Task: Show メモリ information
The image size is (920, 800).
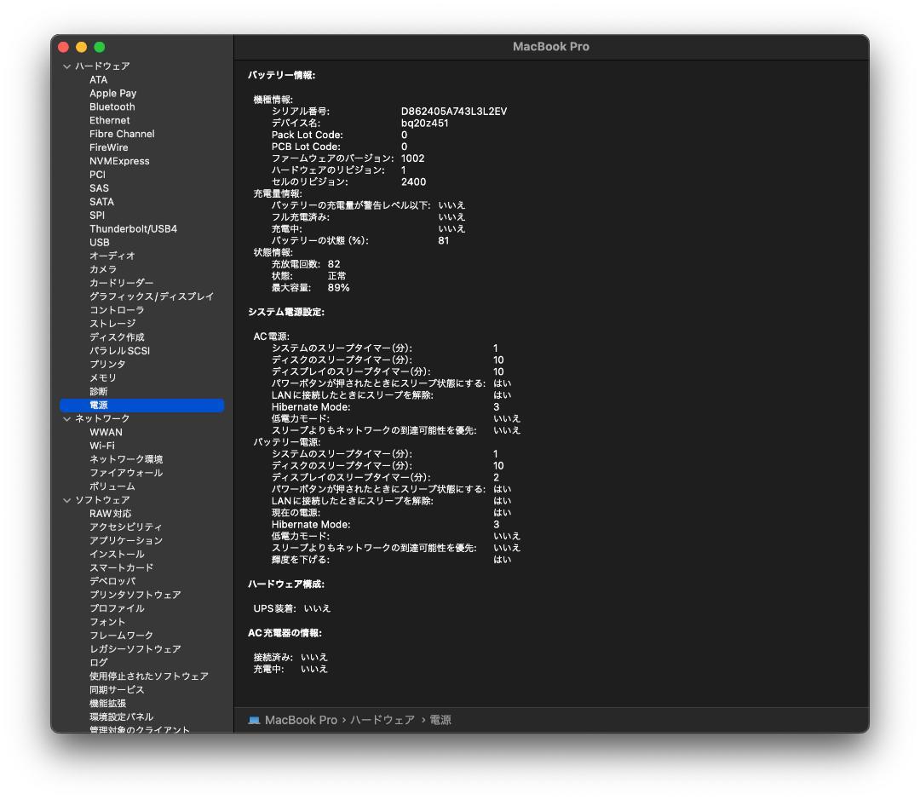Action: point(103,377)
